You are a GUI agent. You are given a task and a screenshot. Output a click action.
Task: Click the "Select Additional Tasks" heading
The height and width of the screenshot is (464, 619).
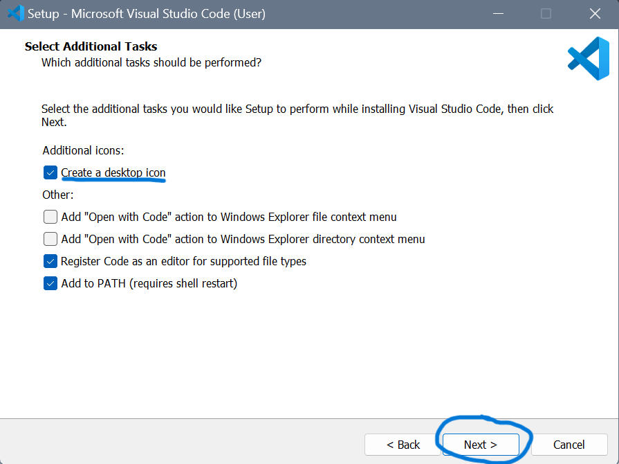(x=91, y=46)
